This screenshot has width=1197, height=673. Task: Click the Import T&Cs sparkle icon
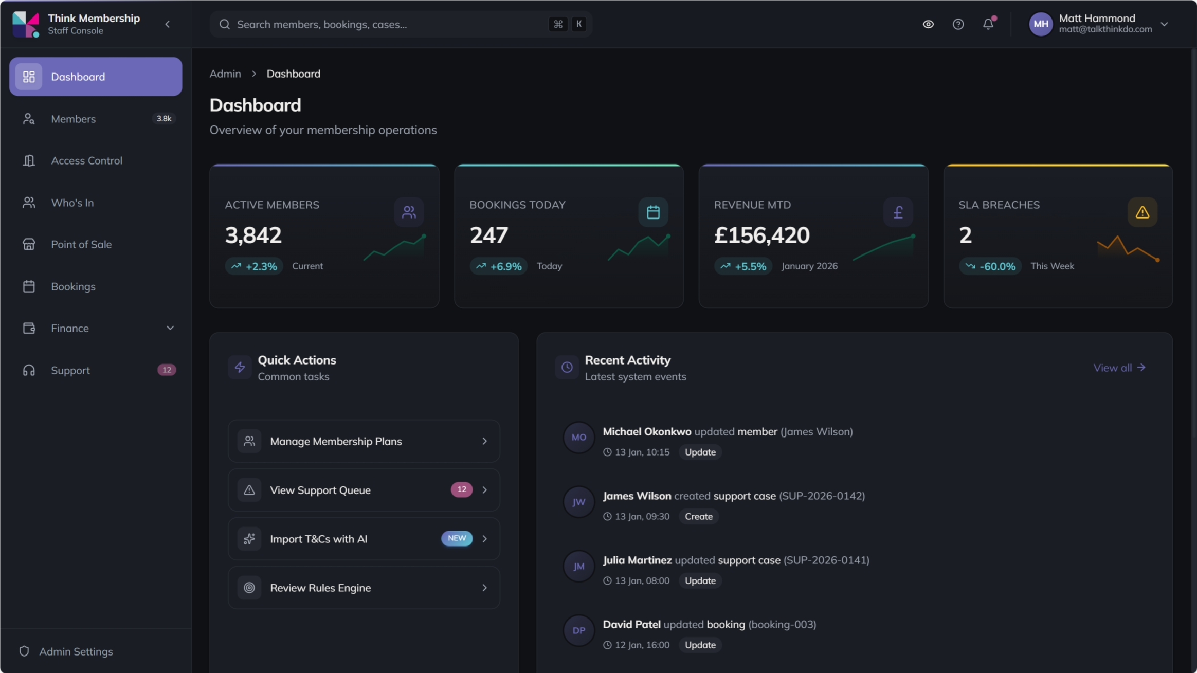point(249,539)
